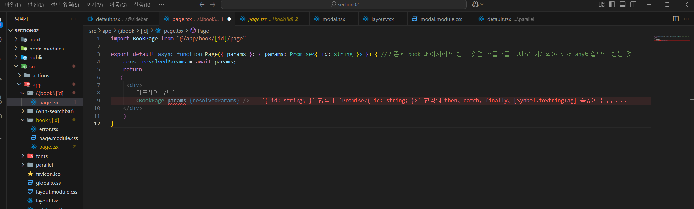Go forward using the right arrow
Screen dimensions: 694x209
[x=213, y=4]
